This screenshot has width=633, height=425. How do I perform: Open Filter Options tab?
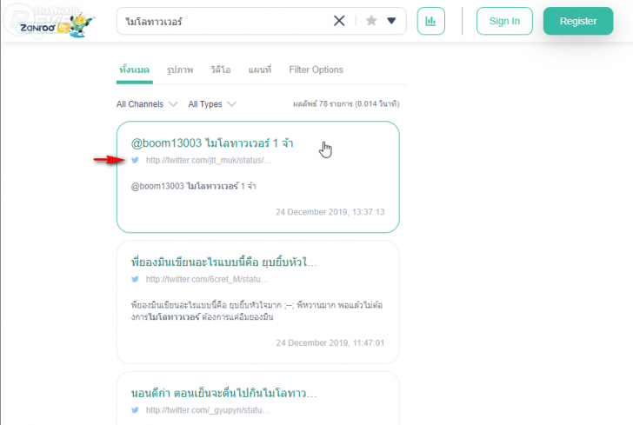tap(316, 70)
